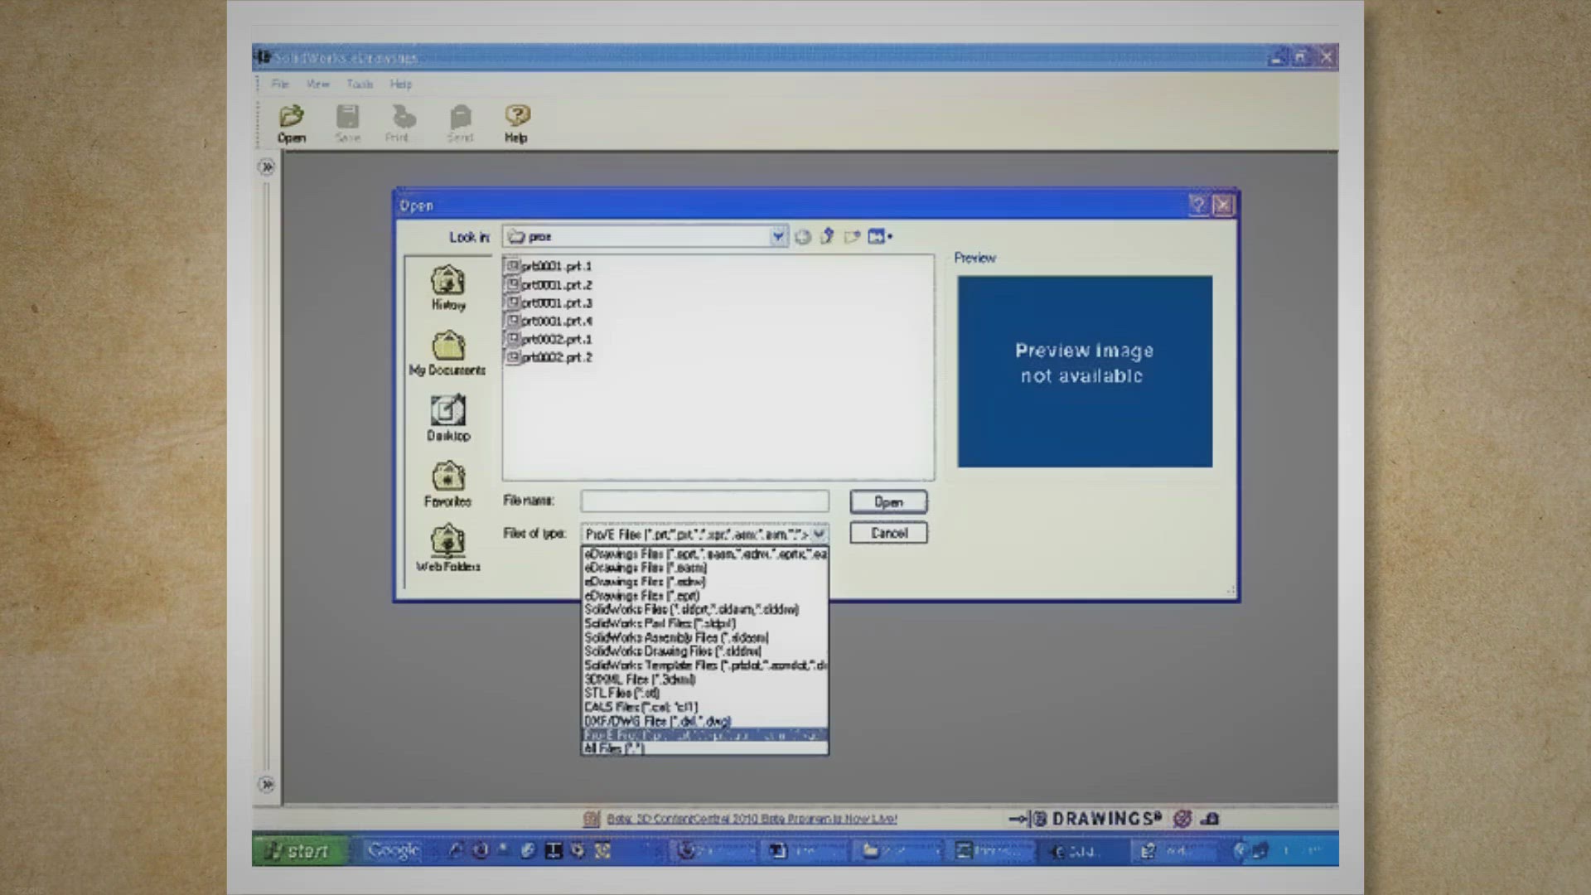
Task: Click the Open button in dialog
Action: coord(888,502)
